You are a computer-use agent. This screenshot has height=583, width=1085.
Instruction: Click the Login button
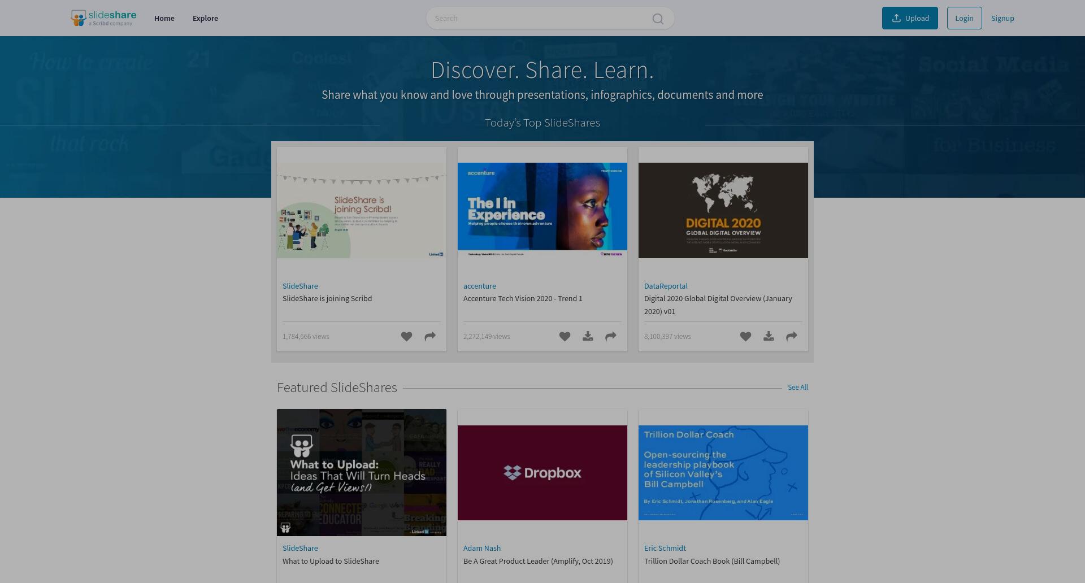[x=964, y=18]
